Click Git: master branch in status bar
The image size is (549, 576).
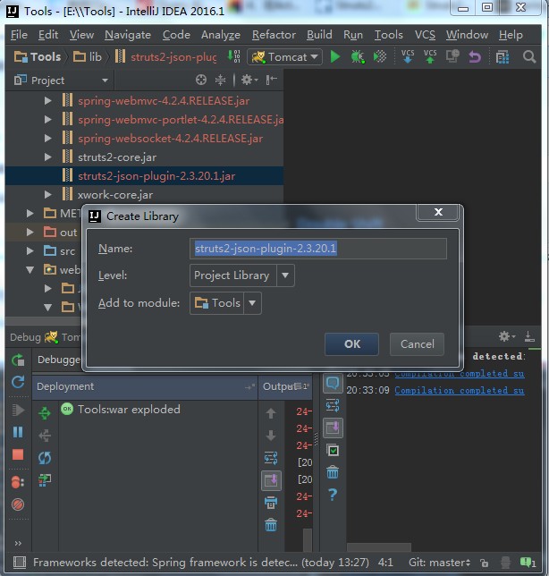[439, 563]
